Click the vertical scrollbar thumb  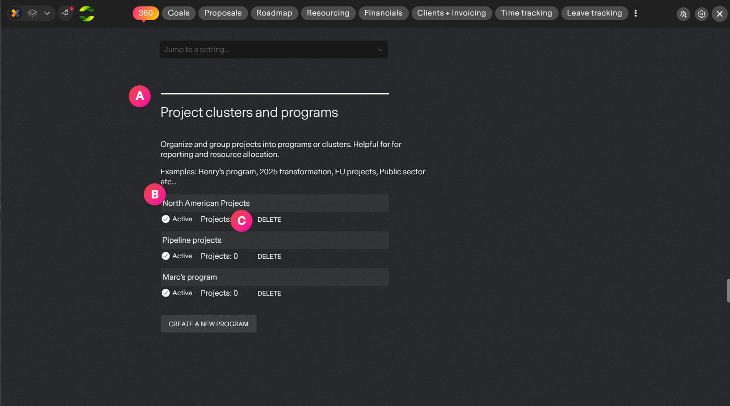728,291
